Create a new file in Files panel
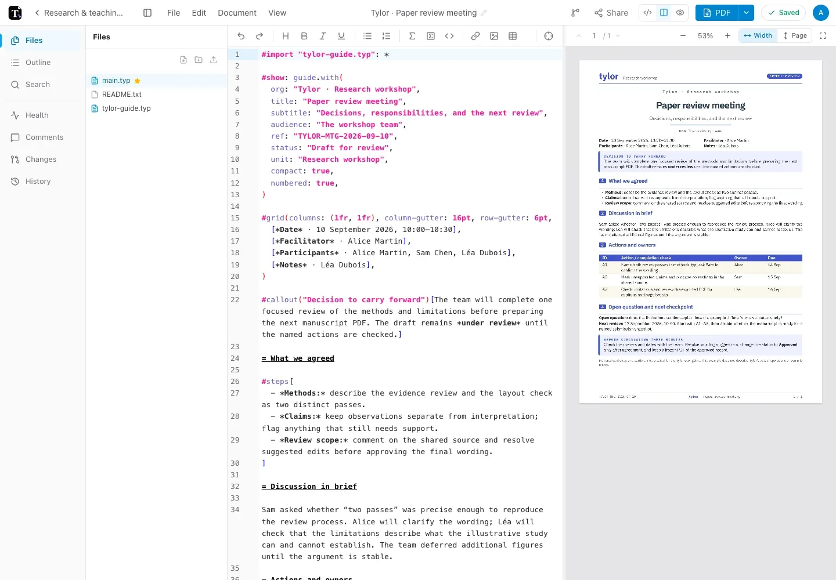The width and height of the screenshot is (836, 580). coord(183,60)
